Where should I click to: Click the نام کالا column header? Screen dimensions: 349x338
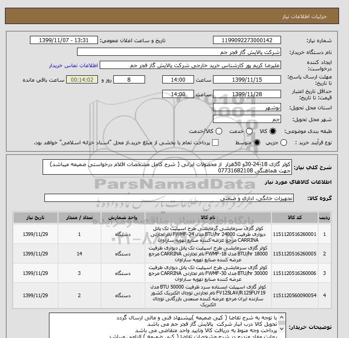[x=208, y=217]
